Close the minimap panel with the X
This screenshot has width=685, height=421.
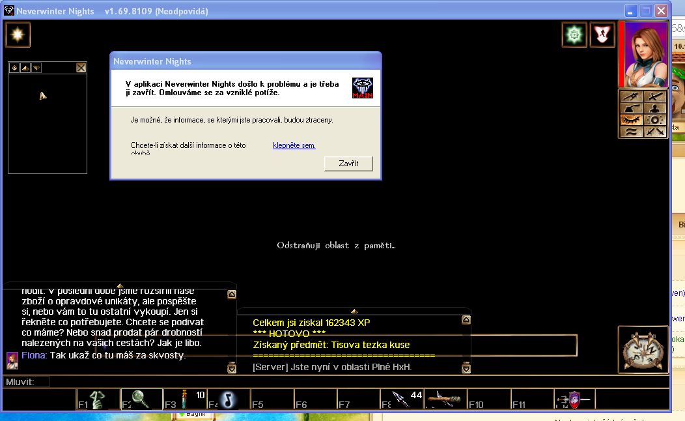click(x=81, y=67)
